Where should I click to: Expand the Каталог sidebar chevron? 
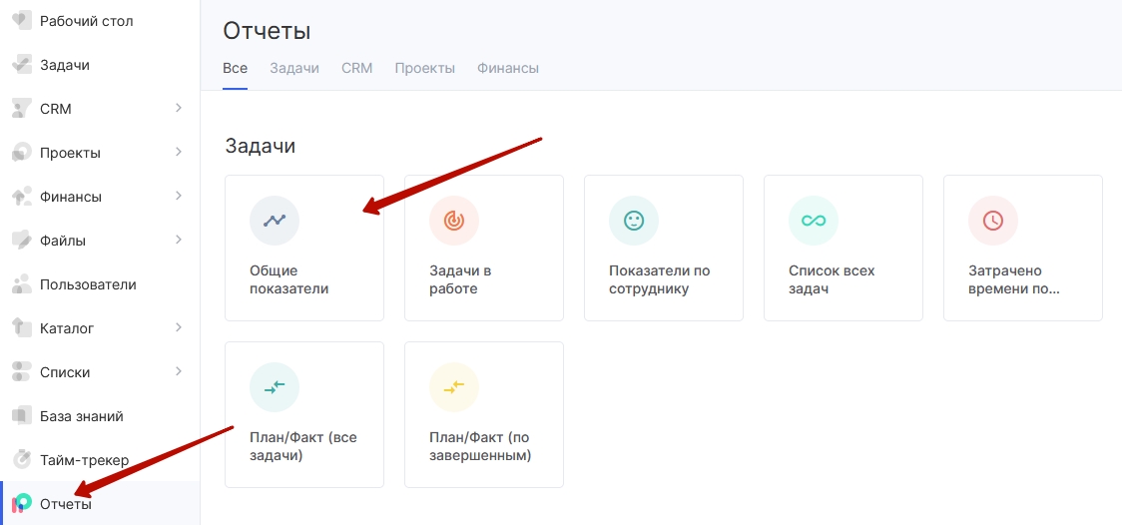click(x=178, y=327)
